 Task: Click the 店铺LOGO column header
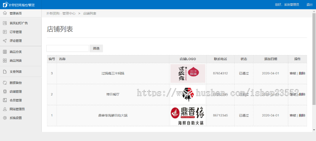pos(188,59)
